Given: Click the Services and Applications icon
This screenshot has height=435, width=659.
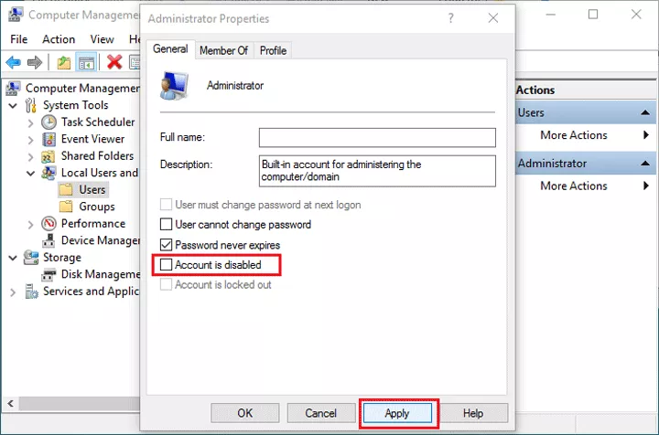Looking at the screenshot, I should click(x=31, y=292).
